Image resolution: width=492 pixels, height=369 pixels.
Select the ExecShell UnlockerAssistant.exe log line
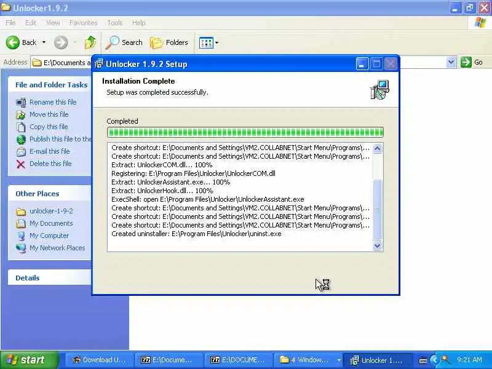coord(208,199)
